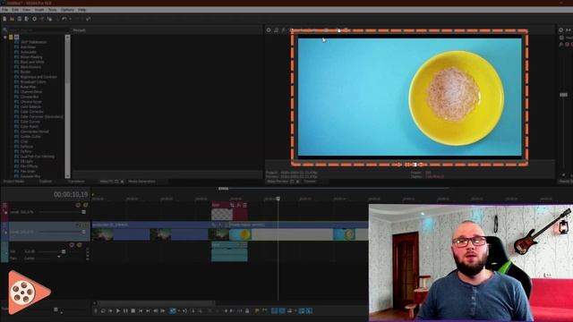
Task: Select the Color Corrector (Secondary) effect
Action: pyautogui.click(x=42, y=117)
